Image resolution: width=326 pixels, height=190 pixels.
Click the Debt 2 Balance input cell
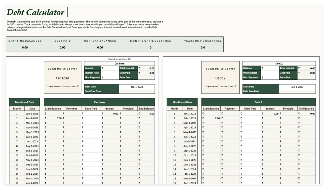[x=270, y=68]
